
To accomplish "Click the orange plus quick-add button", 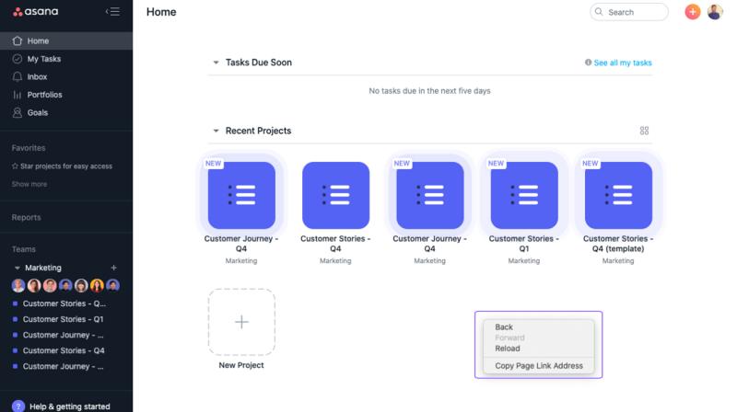I will click(x=693, y=12).
